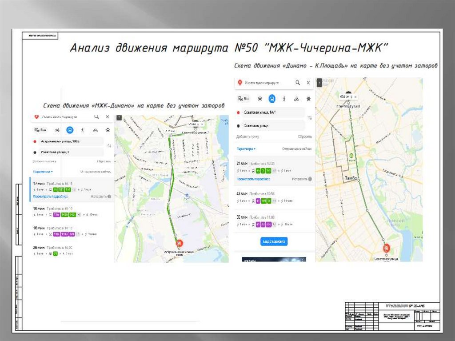Viewport: 455px width, 341px height.
Task: Open the ad thumbnail below 'Ещё 2 варианта'
Action: coord(274,259)
